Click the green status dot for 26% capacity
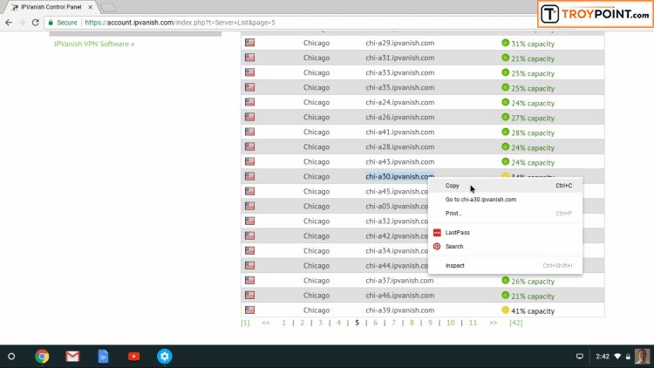Viewport: 654px width, 368px height. [505, 281]
